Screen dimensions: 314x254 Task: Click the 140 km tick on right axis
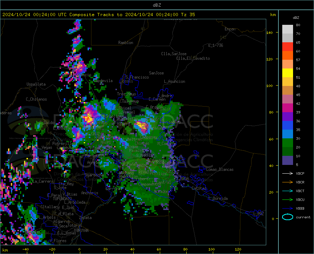pyautogui.click(x=269, y=32)
